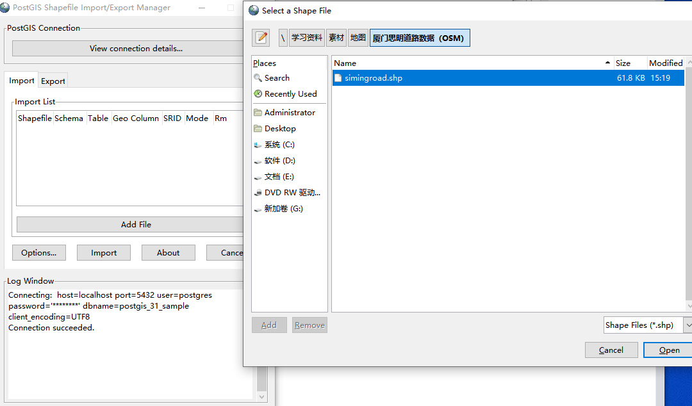The image size is (692, 406).
Task: Click the PostGIS globe icon in title bar
Action: click(x=5, y=8)
